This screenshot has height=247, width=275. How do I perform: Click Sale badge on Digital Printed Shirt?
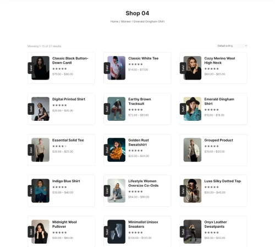[31, 109]
